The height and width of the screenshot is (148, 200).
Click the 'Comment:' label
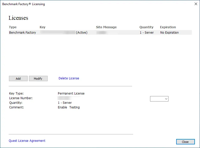pyautogui.click(x=16, y=107)
